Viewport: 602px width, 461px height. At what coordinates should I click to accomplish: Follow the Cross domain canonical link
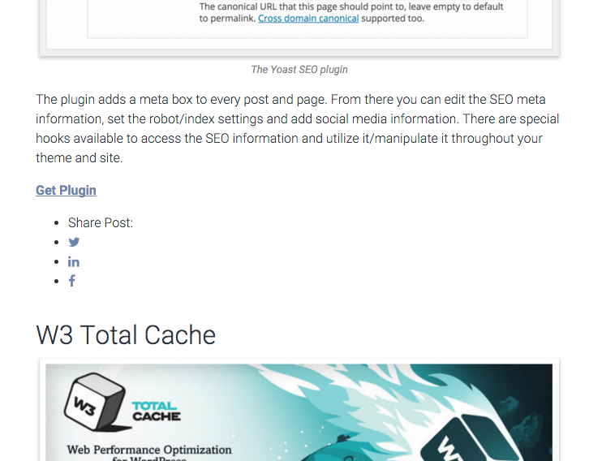pyautogui.click(x=308, y=19)
